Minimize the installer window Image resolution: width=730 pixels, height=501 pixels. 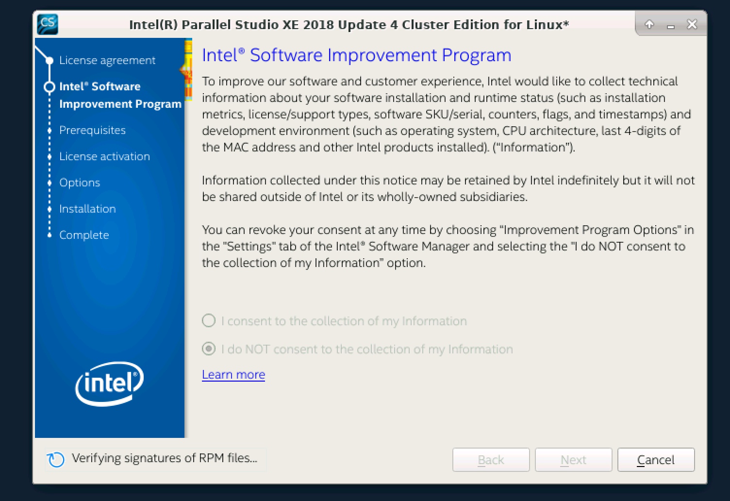pyautogui.click(x=671, y=25)
